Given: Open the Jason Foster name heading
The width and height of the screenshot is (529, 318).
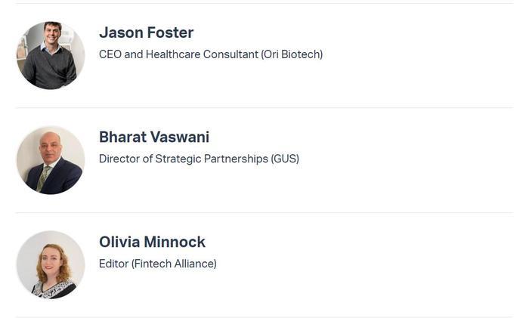Looking at the screenshot, I should pyautogui.click(x=146, y=32).
